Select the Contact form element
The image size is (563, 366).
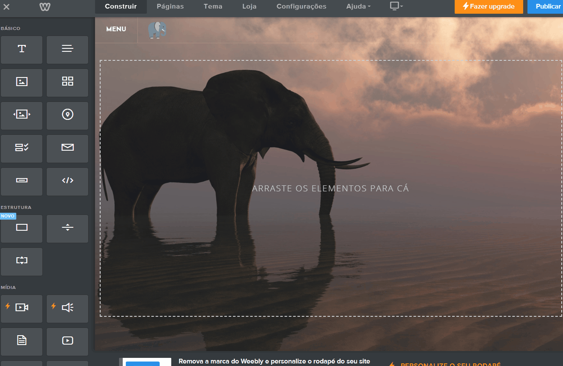point(22,149)
